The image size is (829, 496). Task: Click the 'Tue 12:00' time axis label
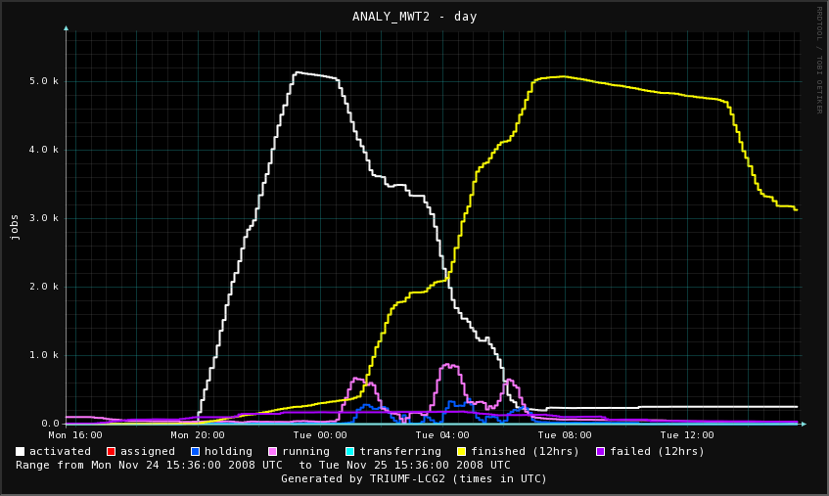coord(687,435)
